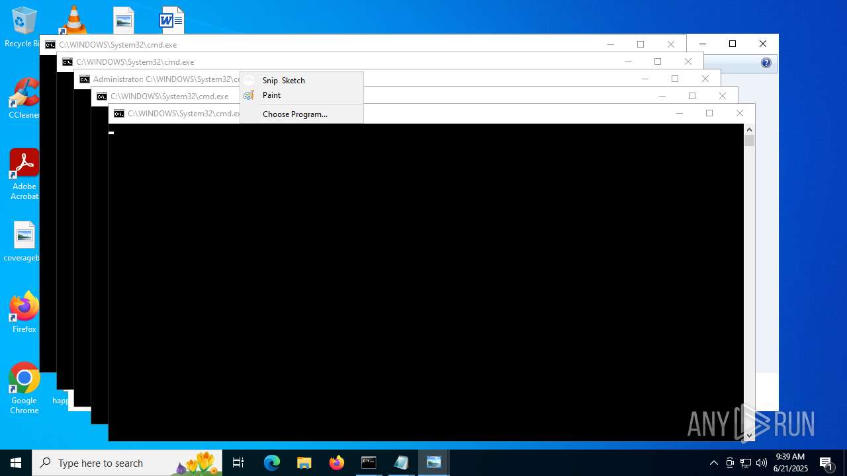Open File Explorer from the taskbar
Image resolution: width=847 pixels, height=476 pixels.
[x=304, y=463]
